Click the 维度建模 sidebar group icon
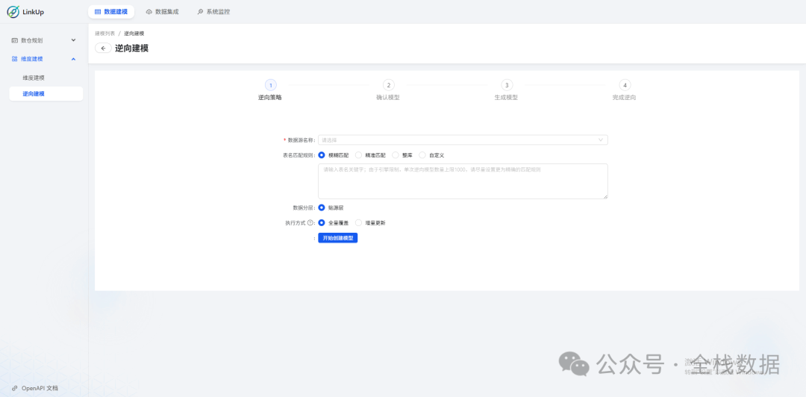Screen dimensions: 806x397 pyautogui.click(x=15, y=59)
